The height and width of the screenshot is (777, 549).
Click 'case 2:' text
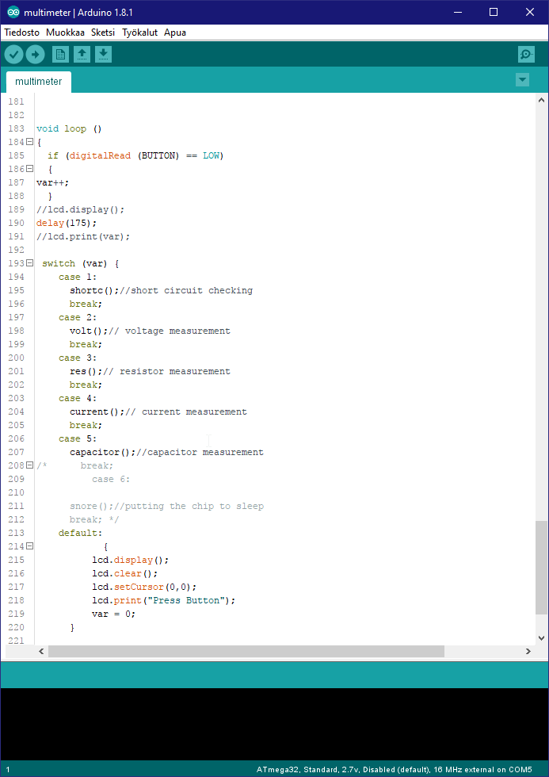click(78, 317)
